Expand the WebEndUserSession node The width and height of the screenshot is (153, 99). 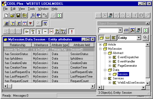(110, 83)
